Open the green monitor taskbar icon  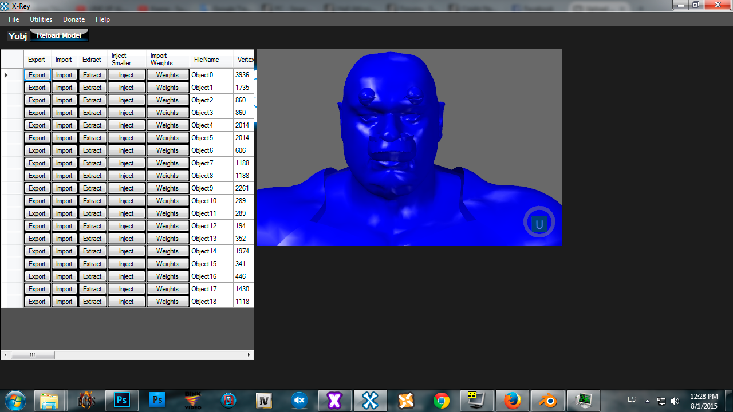point(583,400)
